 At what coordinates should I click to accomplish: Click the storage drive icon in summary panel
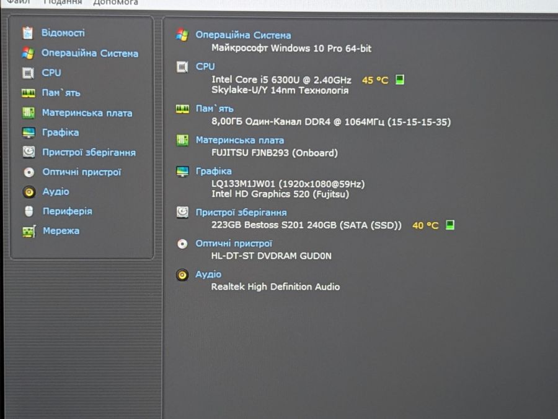tap(182, 212)
